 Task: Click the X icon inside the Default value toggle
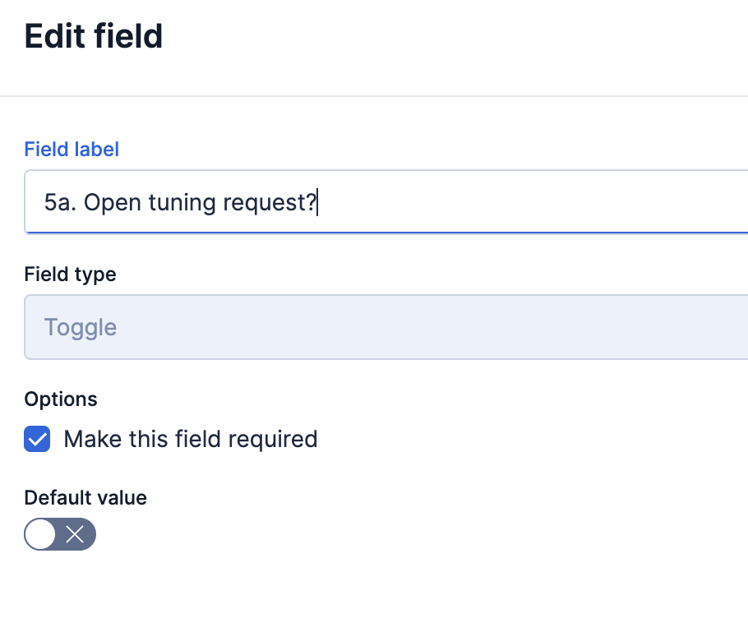[x=76, y=536]
